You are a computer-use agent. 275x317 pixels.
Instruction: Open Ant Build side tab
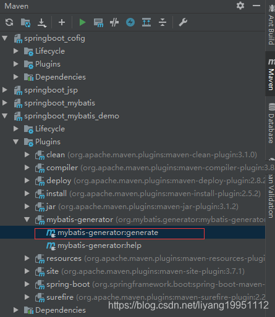pos(271,24)
